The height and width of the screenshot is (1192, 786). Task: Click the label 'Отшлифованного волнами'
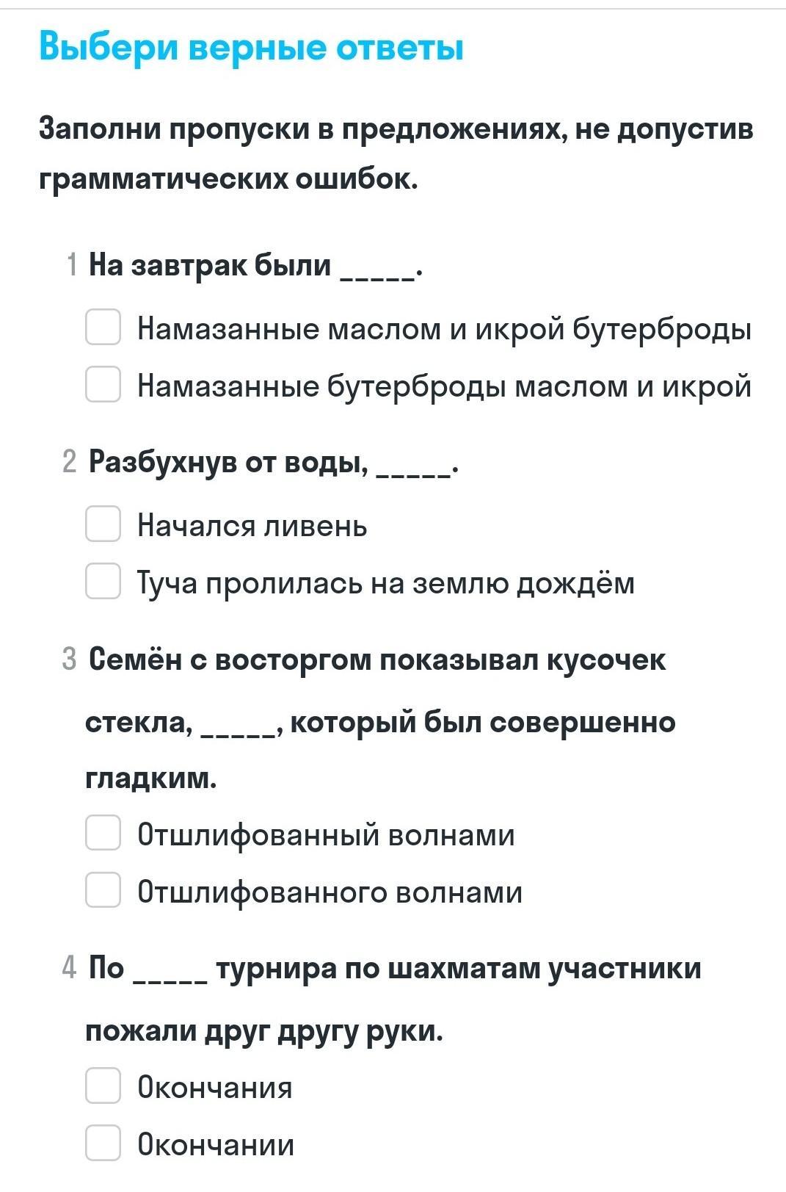(x=330, y=892)
